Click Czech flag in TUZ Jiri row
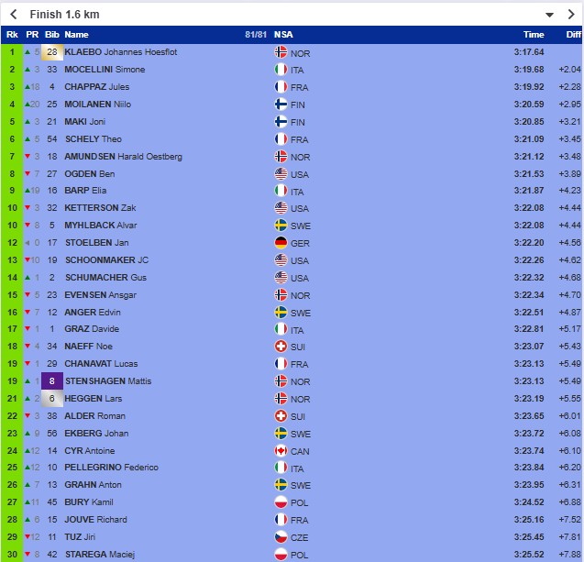The image size is (584, 562). (x=281, y=537)
